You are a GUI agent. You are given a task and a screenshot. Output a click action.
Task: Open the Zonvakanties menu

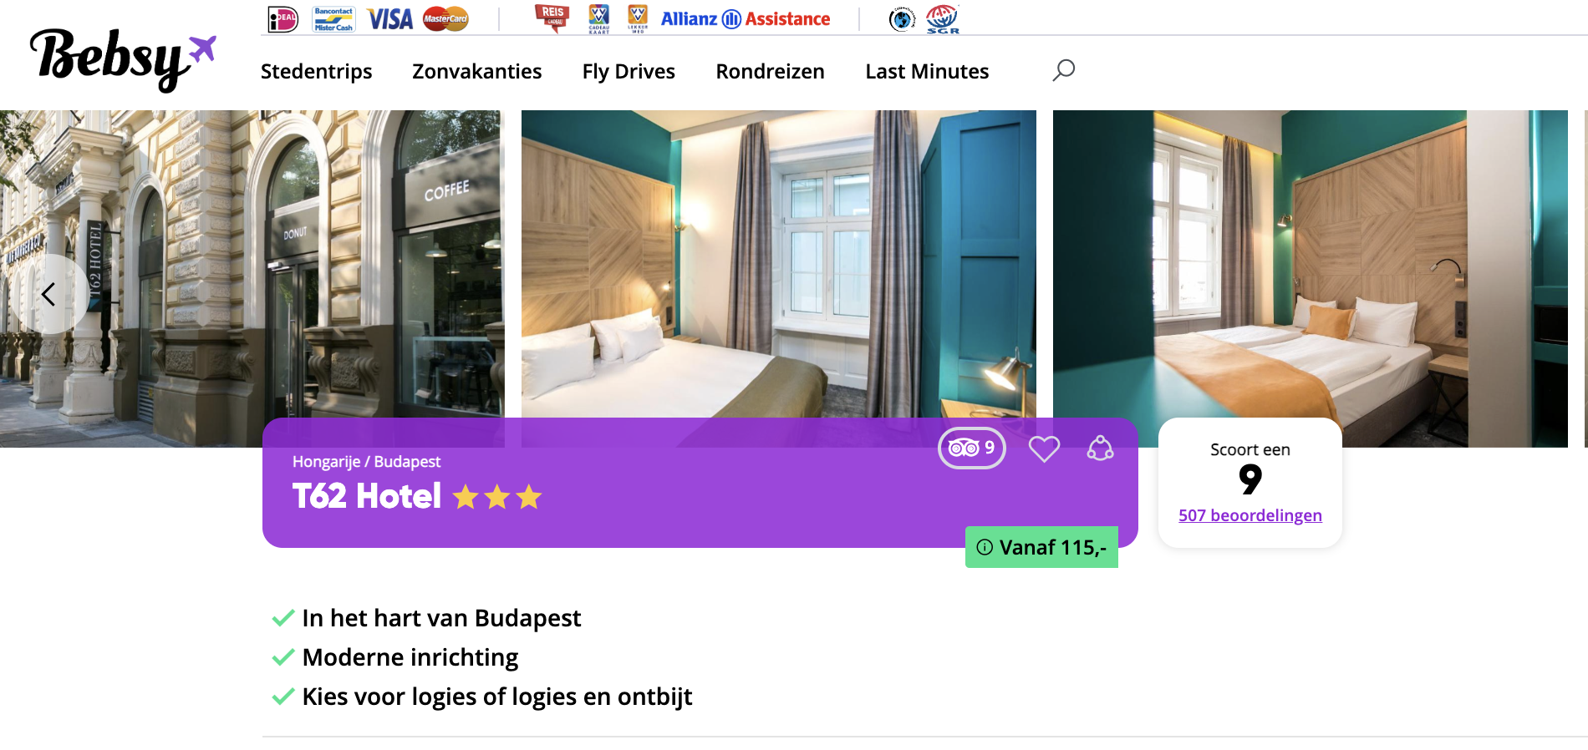tap(477, 71)
